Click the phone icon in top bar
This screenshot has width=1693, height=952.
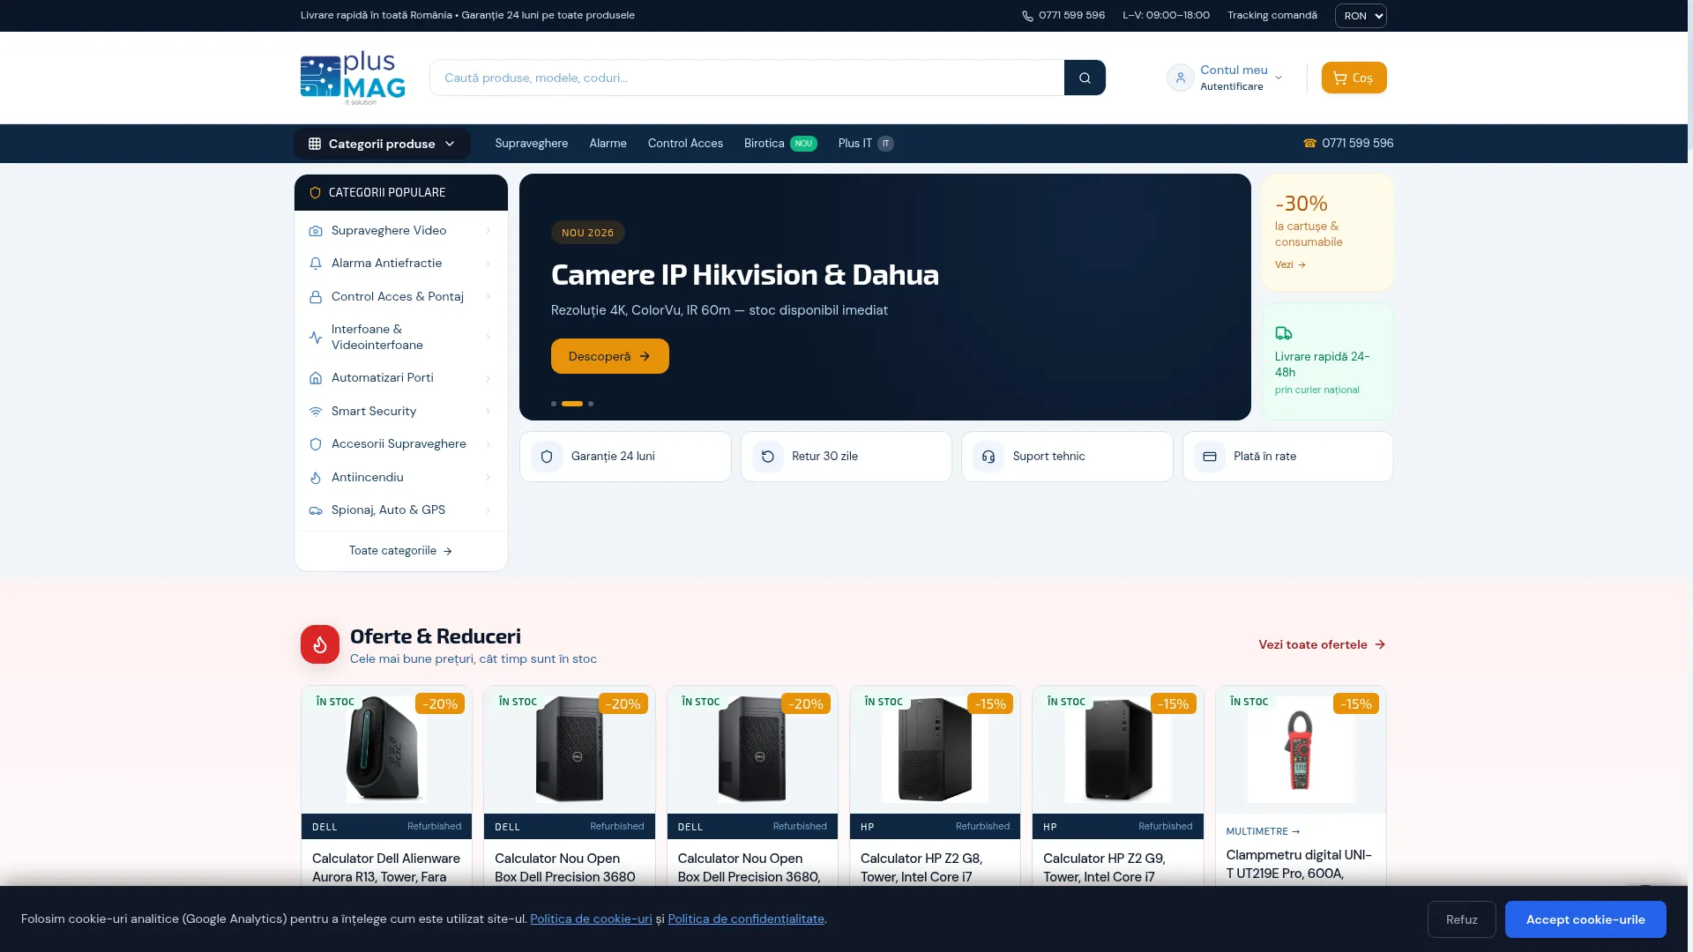pos(1027,16)
